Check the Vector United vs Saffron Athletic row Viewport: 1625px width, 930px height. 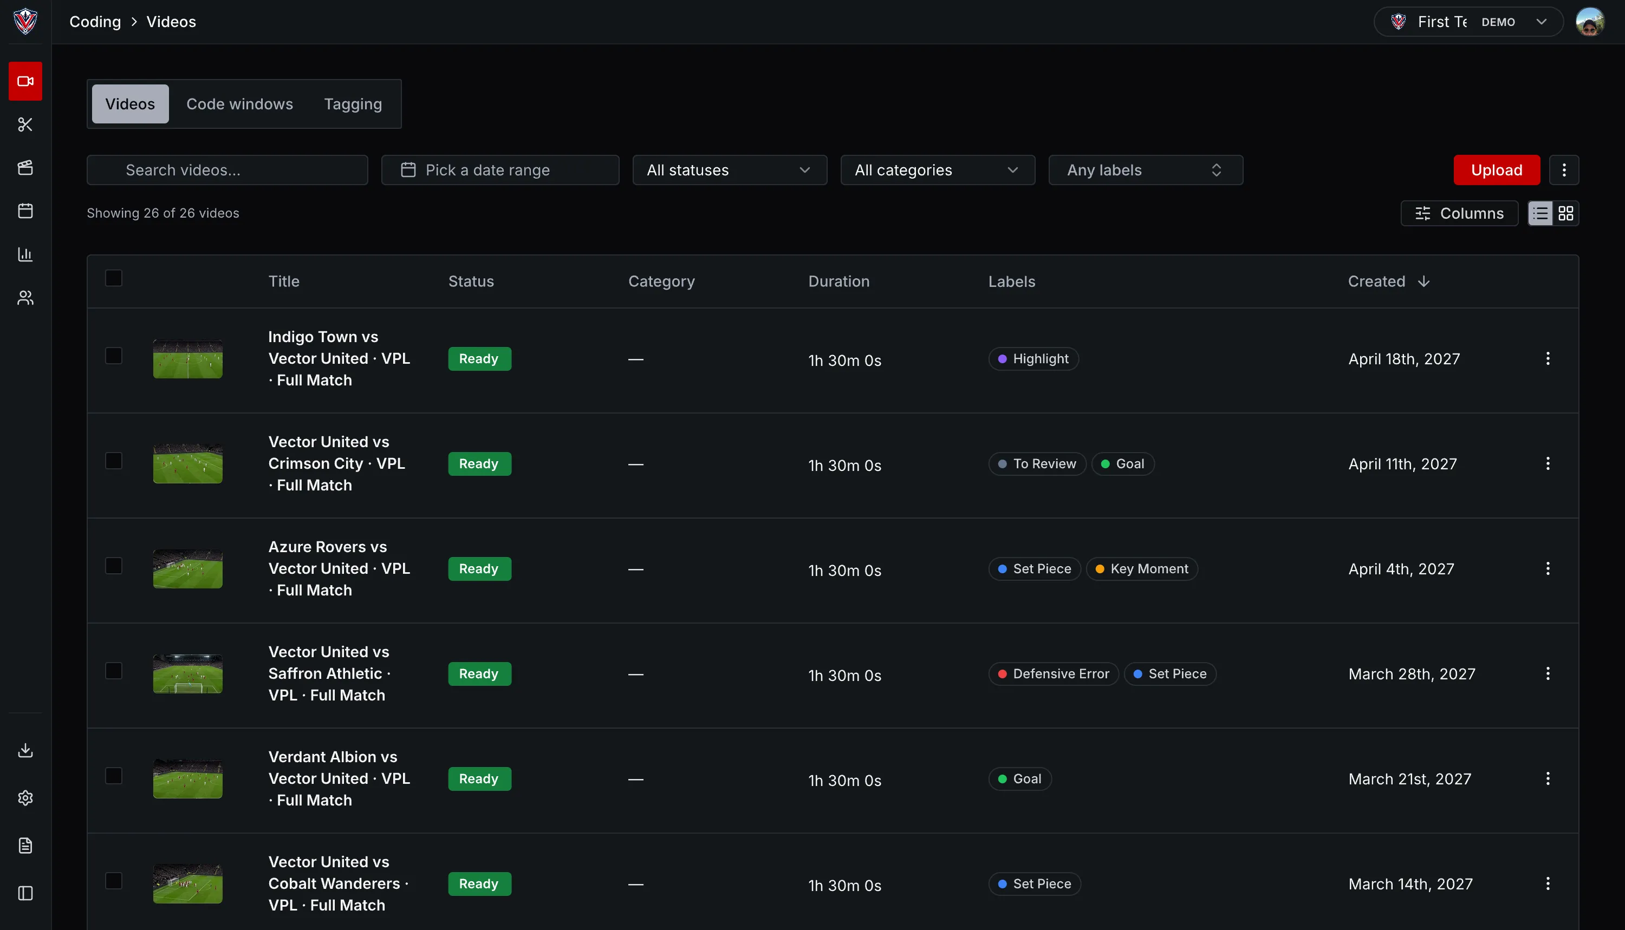[114, 671]
